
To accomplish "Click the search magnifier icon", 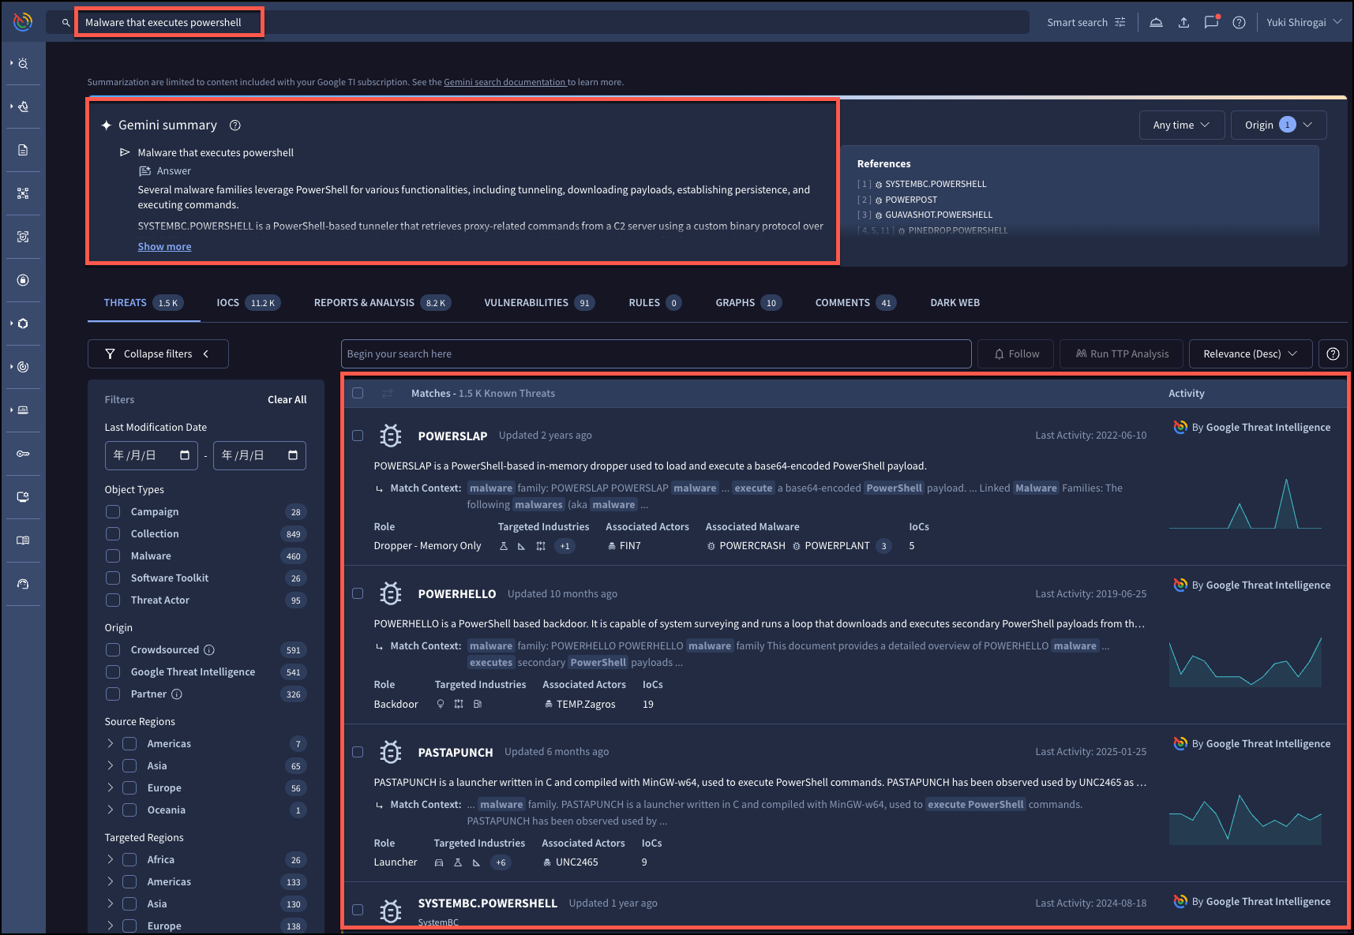I will [x=66, y=23].
